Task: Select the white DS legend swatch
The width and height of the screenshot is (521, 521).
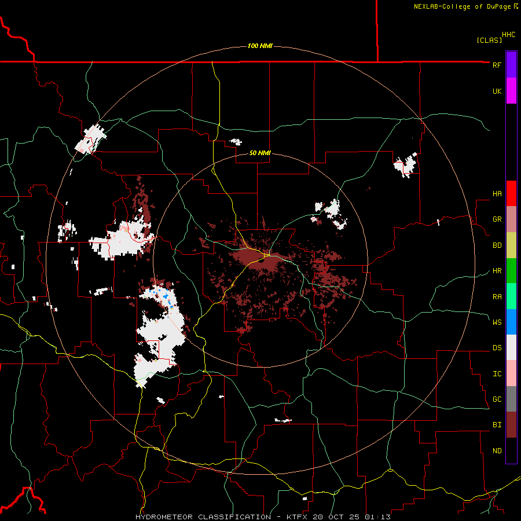Action: pos(511,347)
